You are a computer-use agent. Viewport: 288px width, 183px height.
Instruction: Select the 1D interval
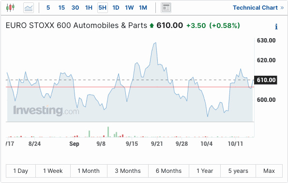(116, 8)
